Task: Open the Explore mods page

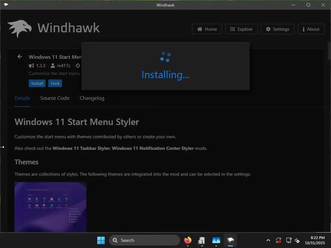Action: [x=241, y=29]
